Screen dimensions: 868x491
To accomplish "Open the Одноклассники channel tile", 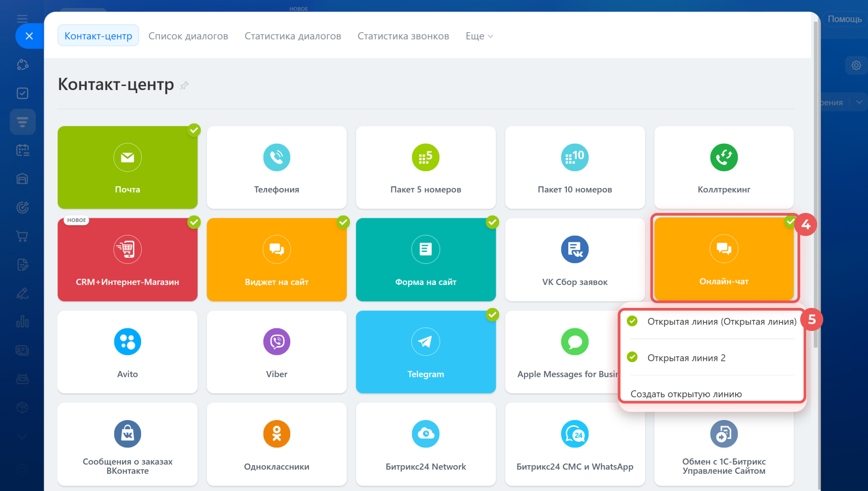I will (x=277, y=444).
